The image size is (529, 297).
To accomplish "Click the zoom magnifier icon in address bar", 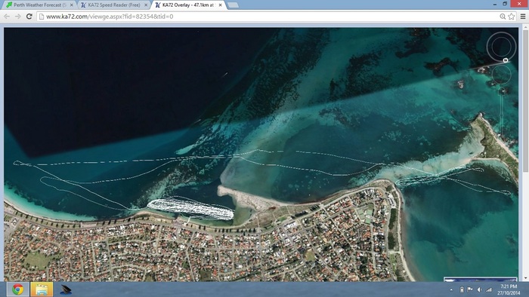I will 503,17.
